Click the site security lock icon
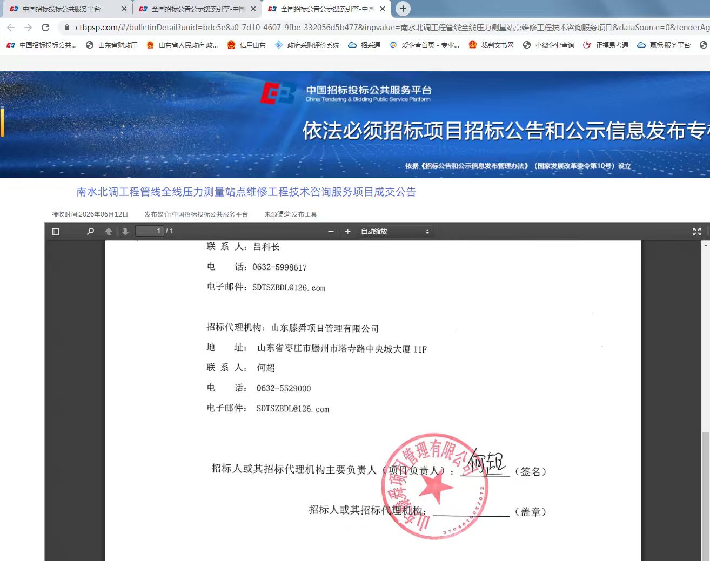The image size is (710, 561). [66, 28]
